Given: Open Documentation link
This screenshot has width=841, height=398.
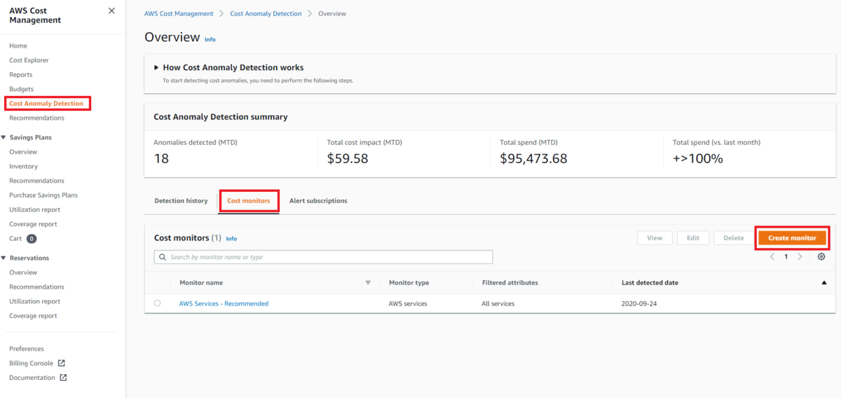Looking at the screenshot, I should 32,378.
